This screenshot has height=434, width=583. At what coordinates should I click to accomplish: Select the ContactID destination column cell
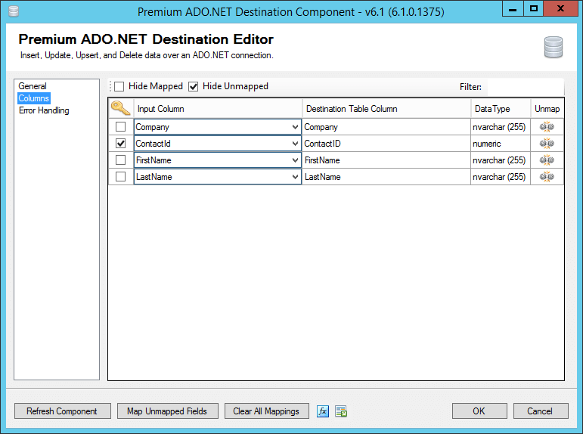coord(386,144)
